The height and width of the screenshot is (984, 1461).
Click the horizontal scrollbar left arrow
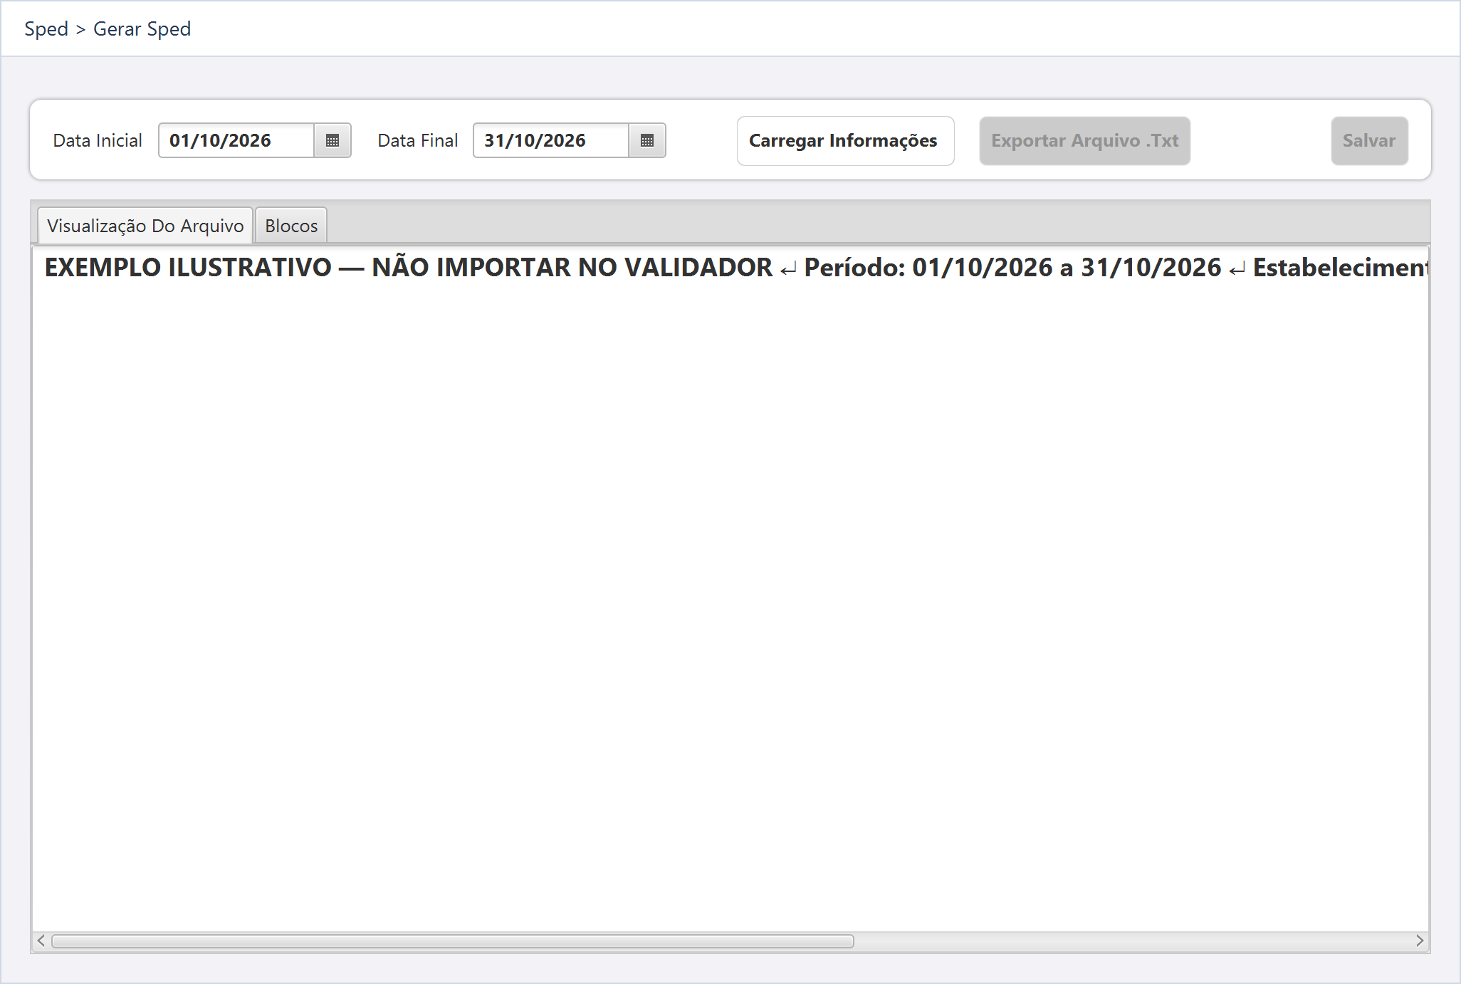click(41, 941)
